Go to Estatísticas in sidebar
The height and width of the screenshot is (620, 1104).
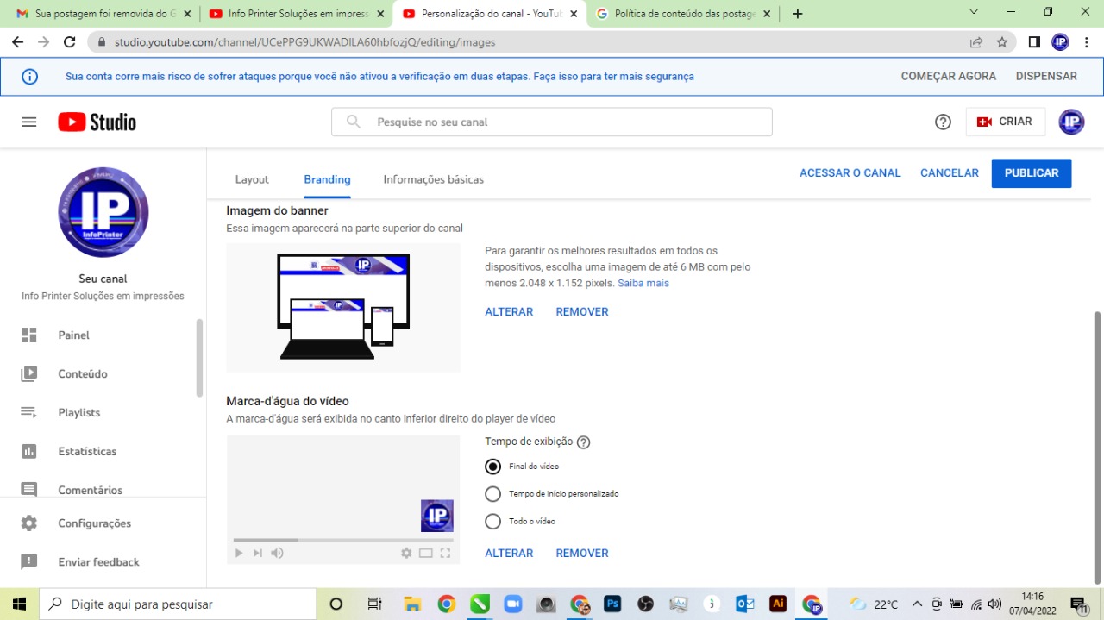86,452
